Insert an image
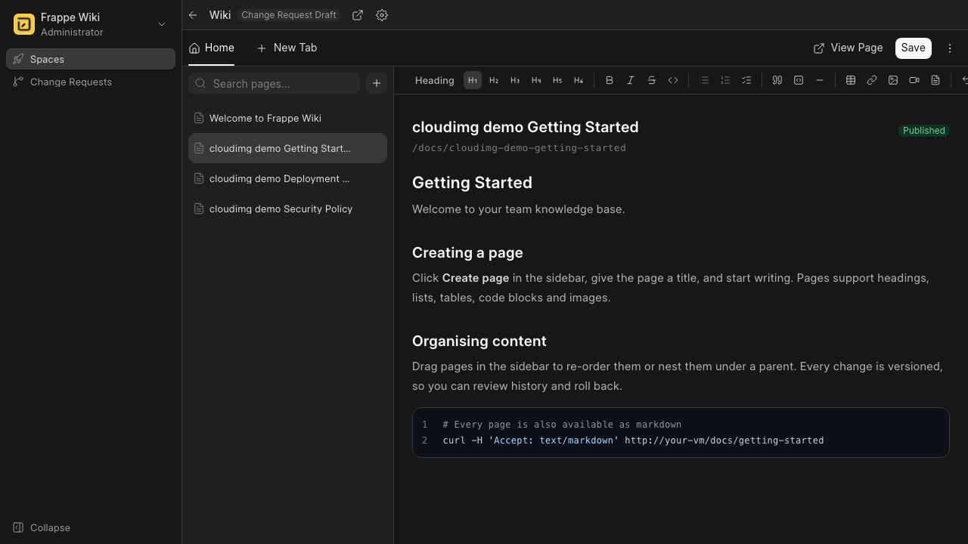 (893, 80)
